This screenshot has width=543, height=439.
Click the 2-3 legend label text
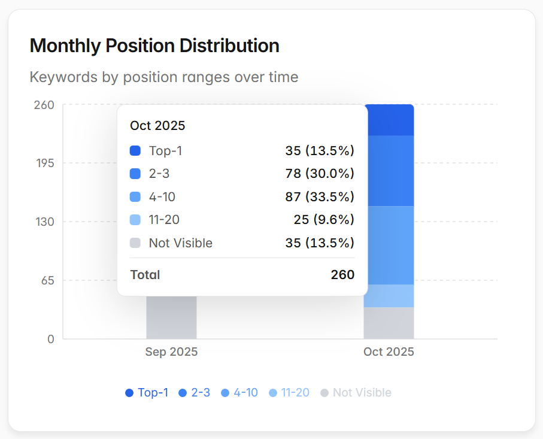[202, 392]
